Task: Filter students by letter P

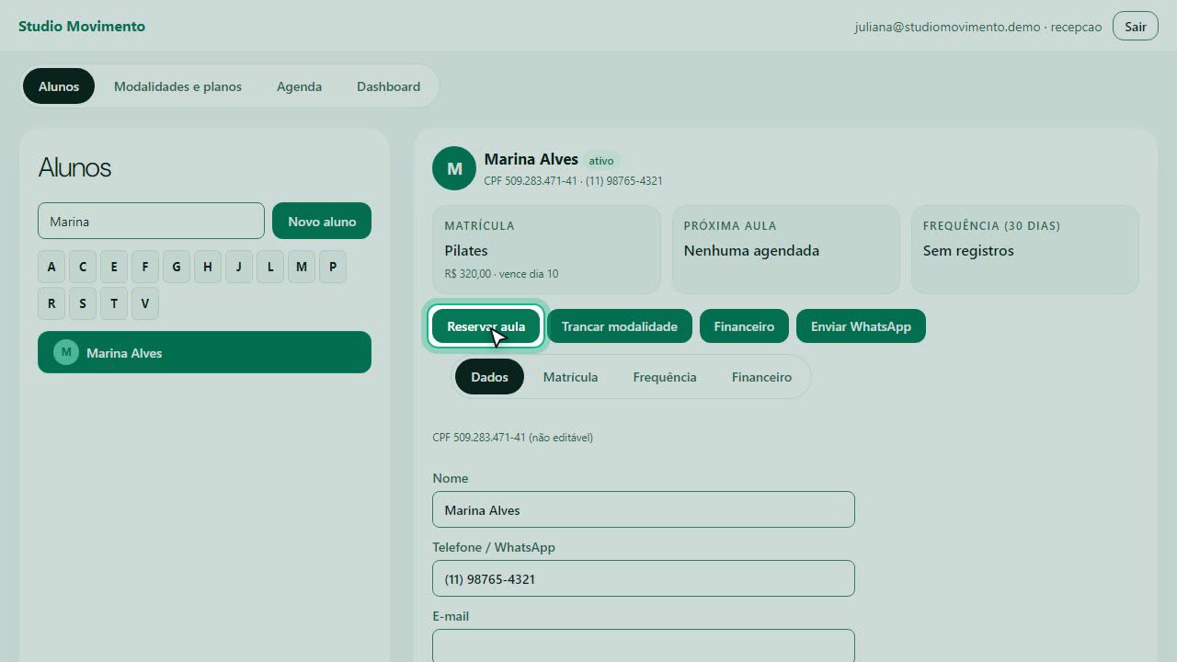Action: click(x=333, y=267)
